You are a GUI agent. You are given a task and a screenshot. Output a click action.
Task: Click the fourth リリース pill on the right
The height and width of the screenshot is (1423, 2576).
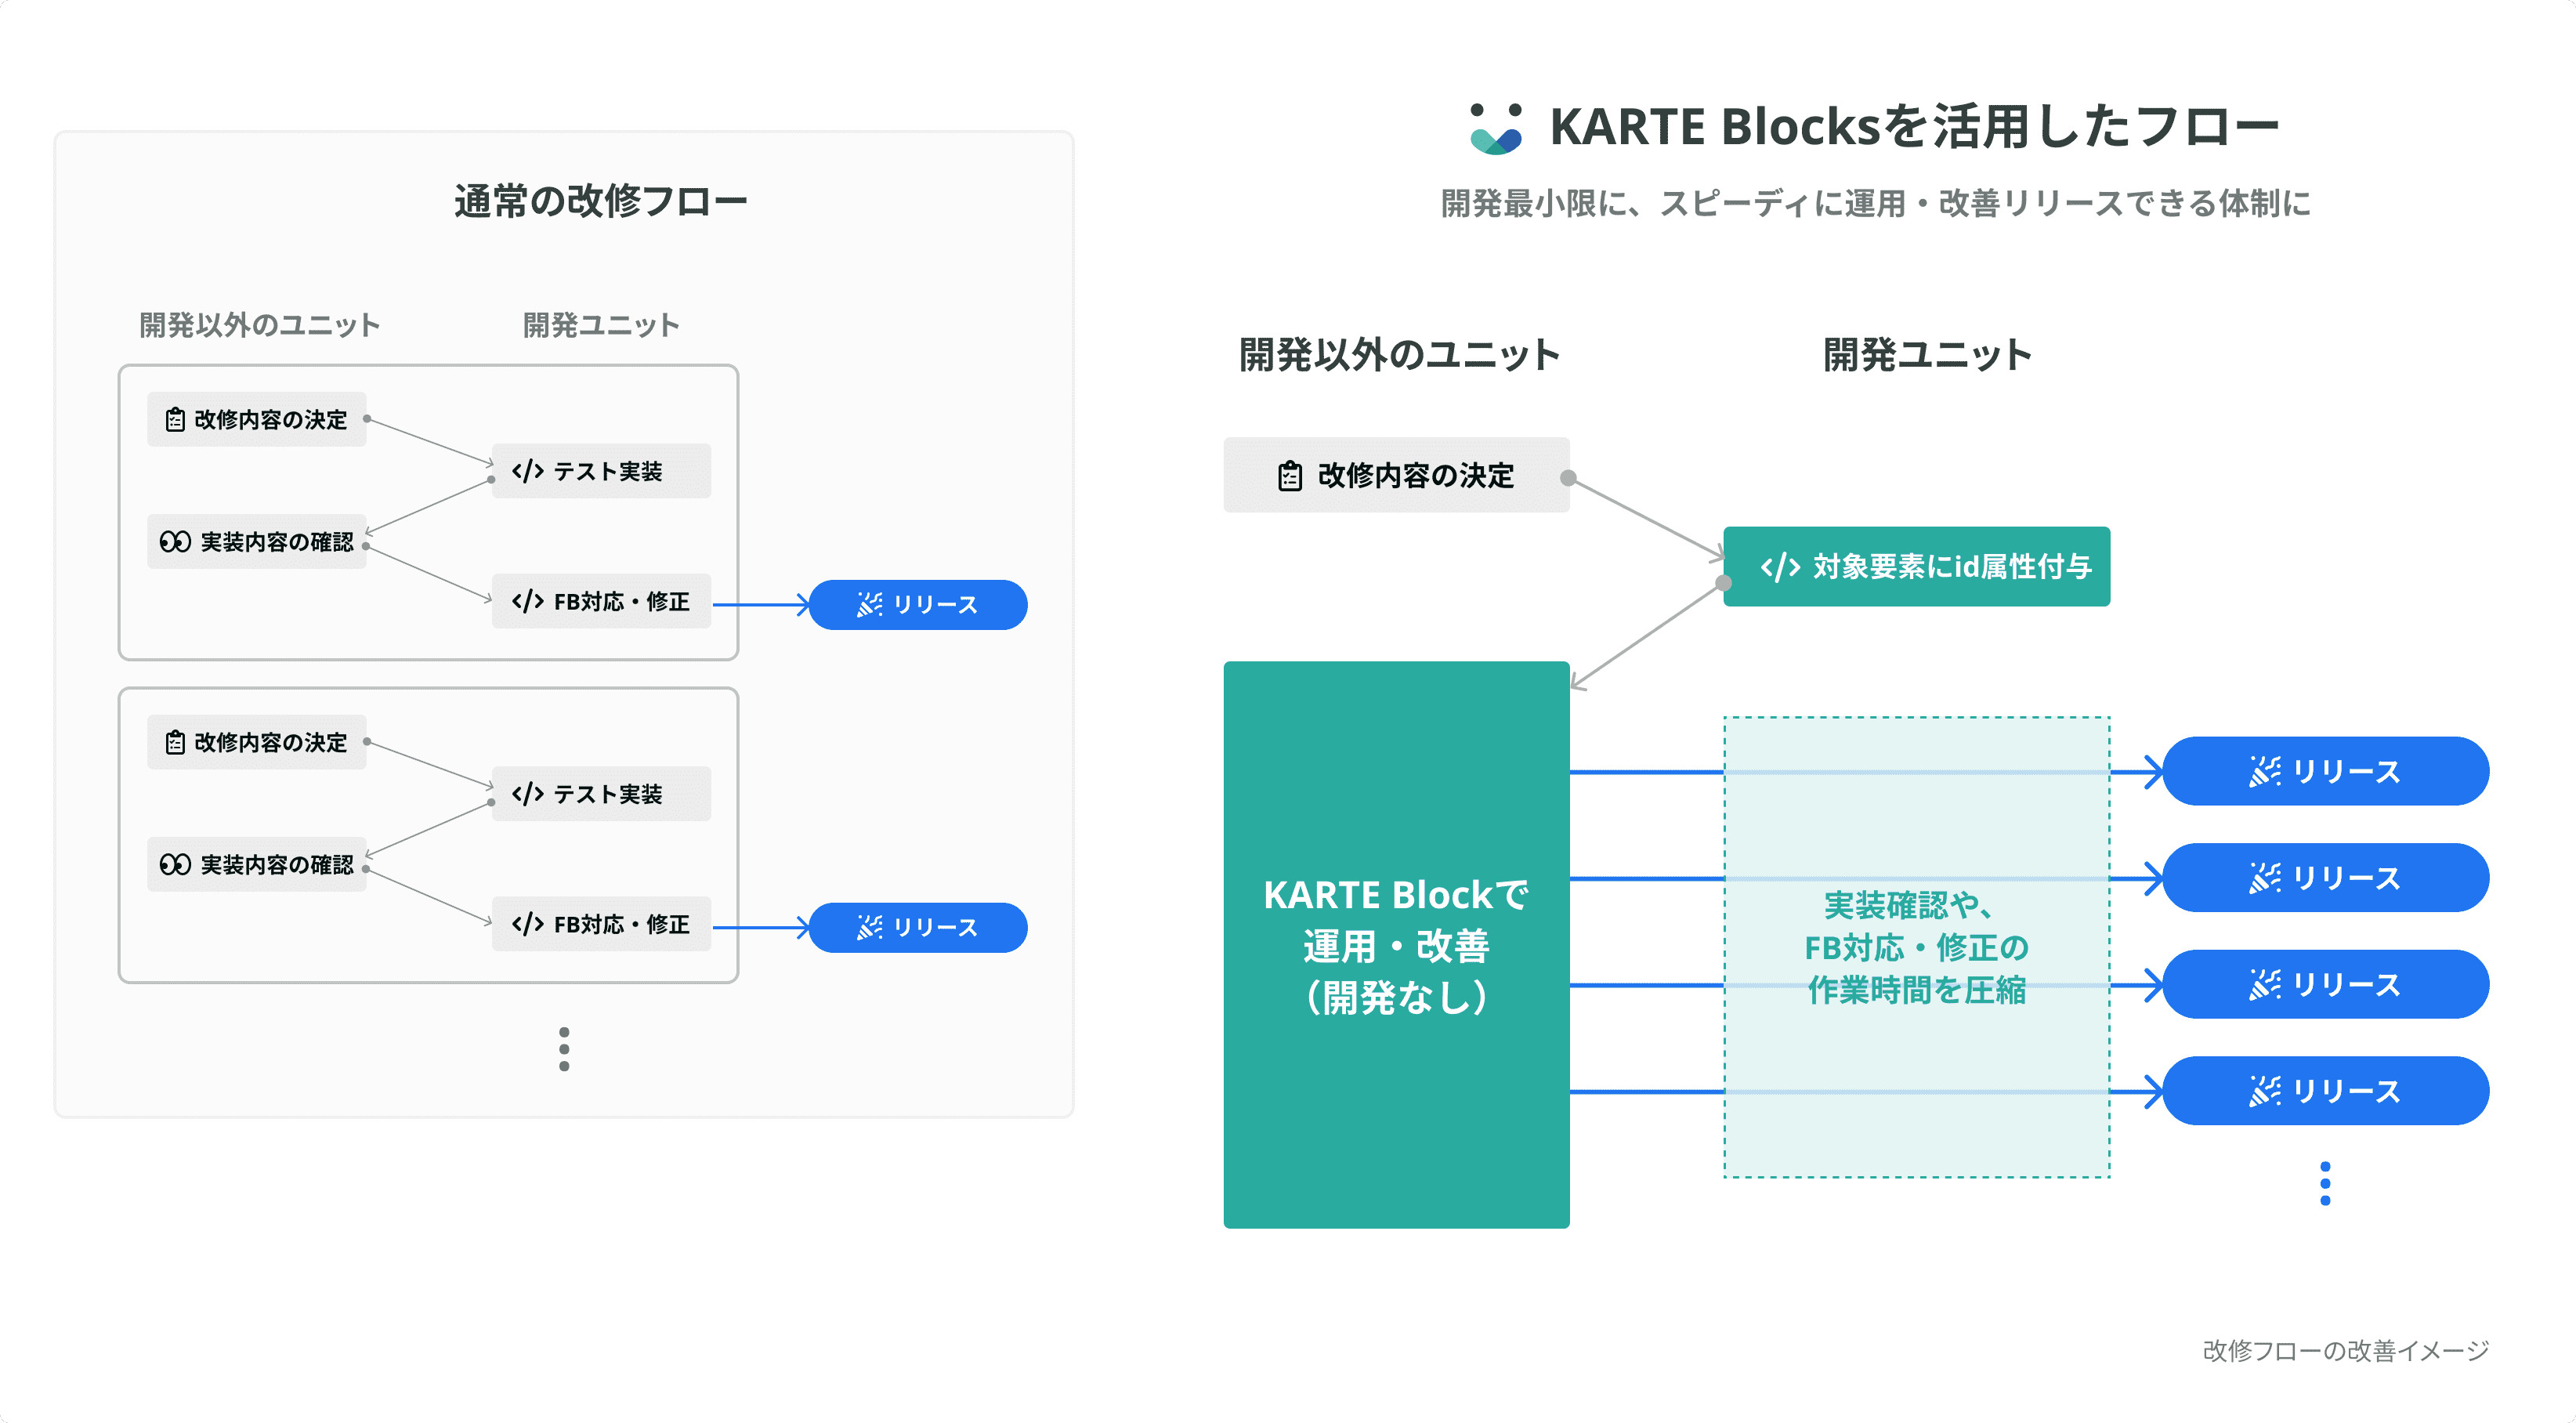2325,1091
